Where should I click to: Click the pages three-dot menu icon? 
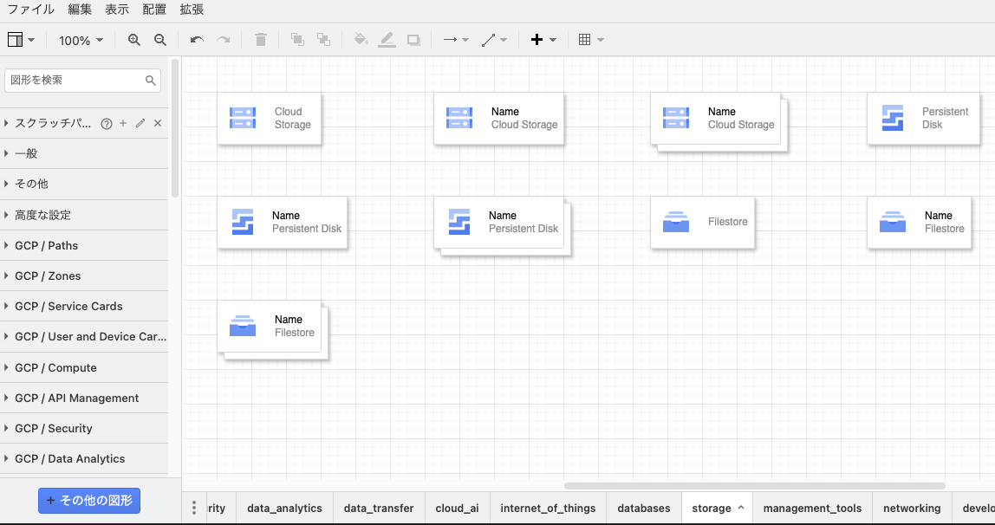194,509
